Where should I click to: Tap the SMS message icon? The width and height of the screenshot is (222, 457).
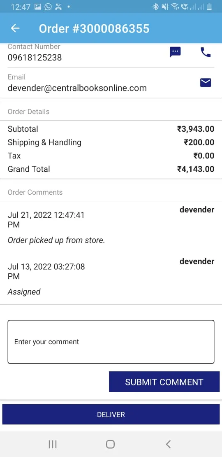(x=175, y=52)
